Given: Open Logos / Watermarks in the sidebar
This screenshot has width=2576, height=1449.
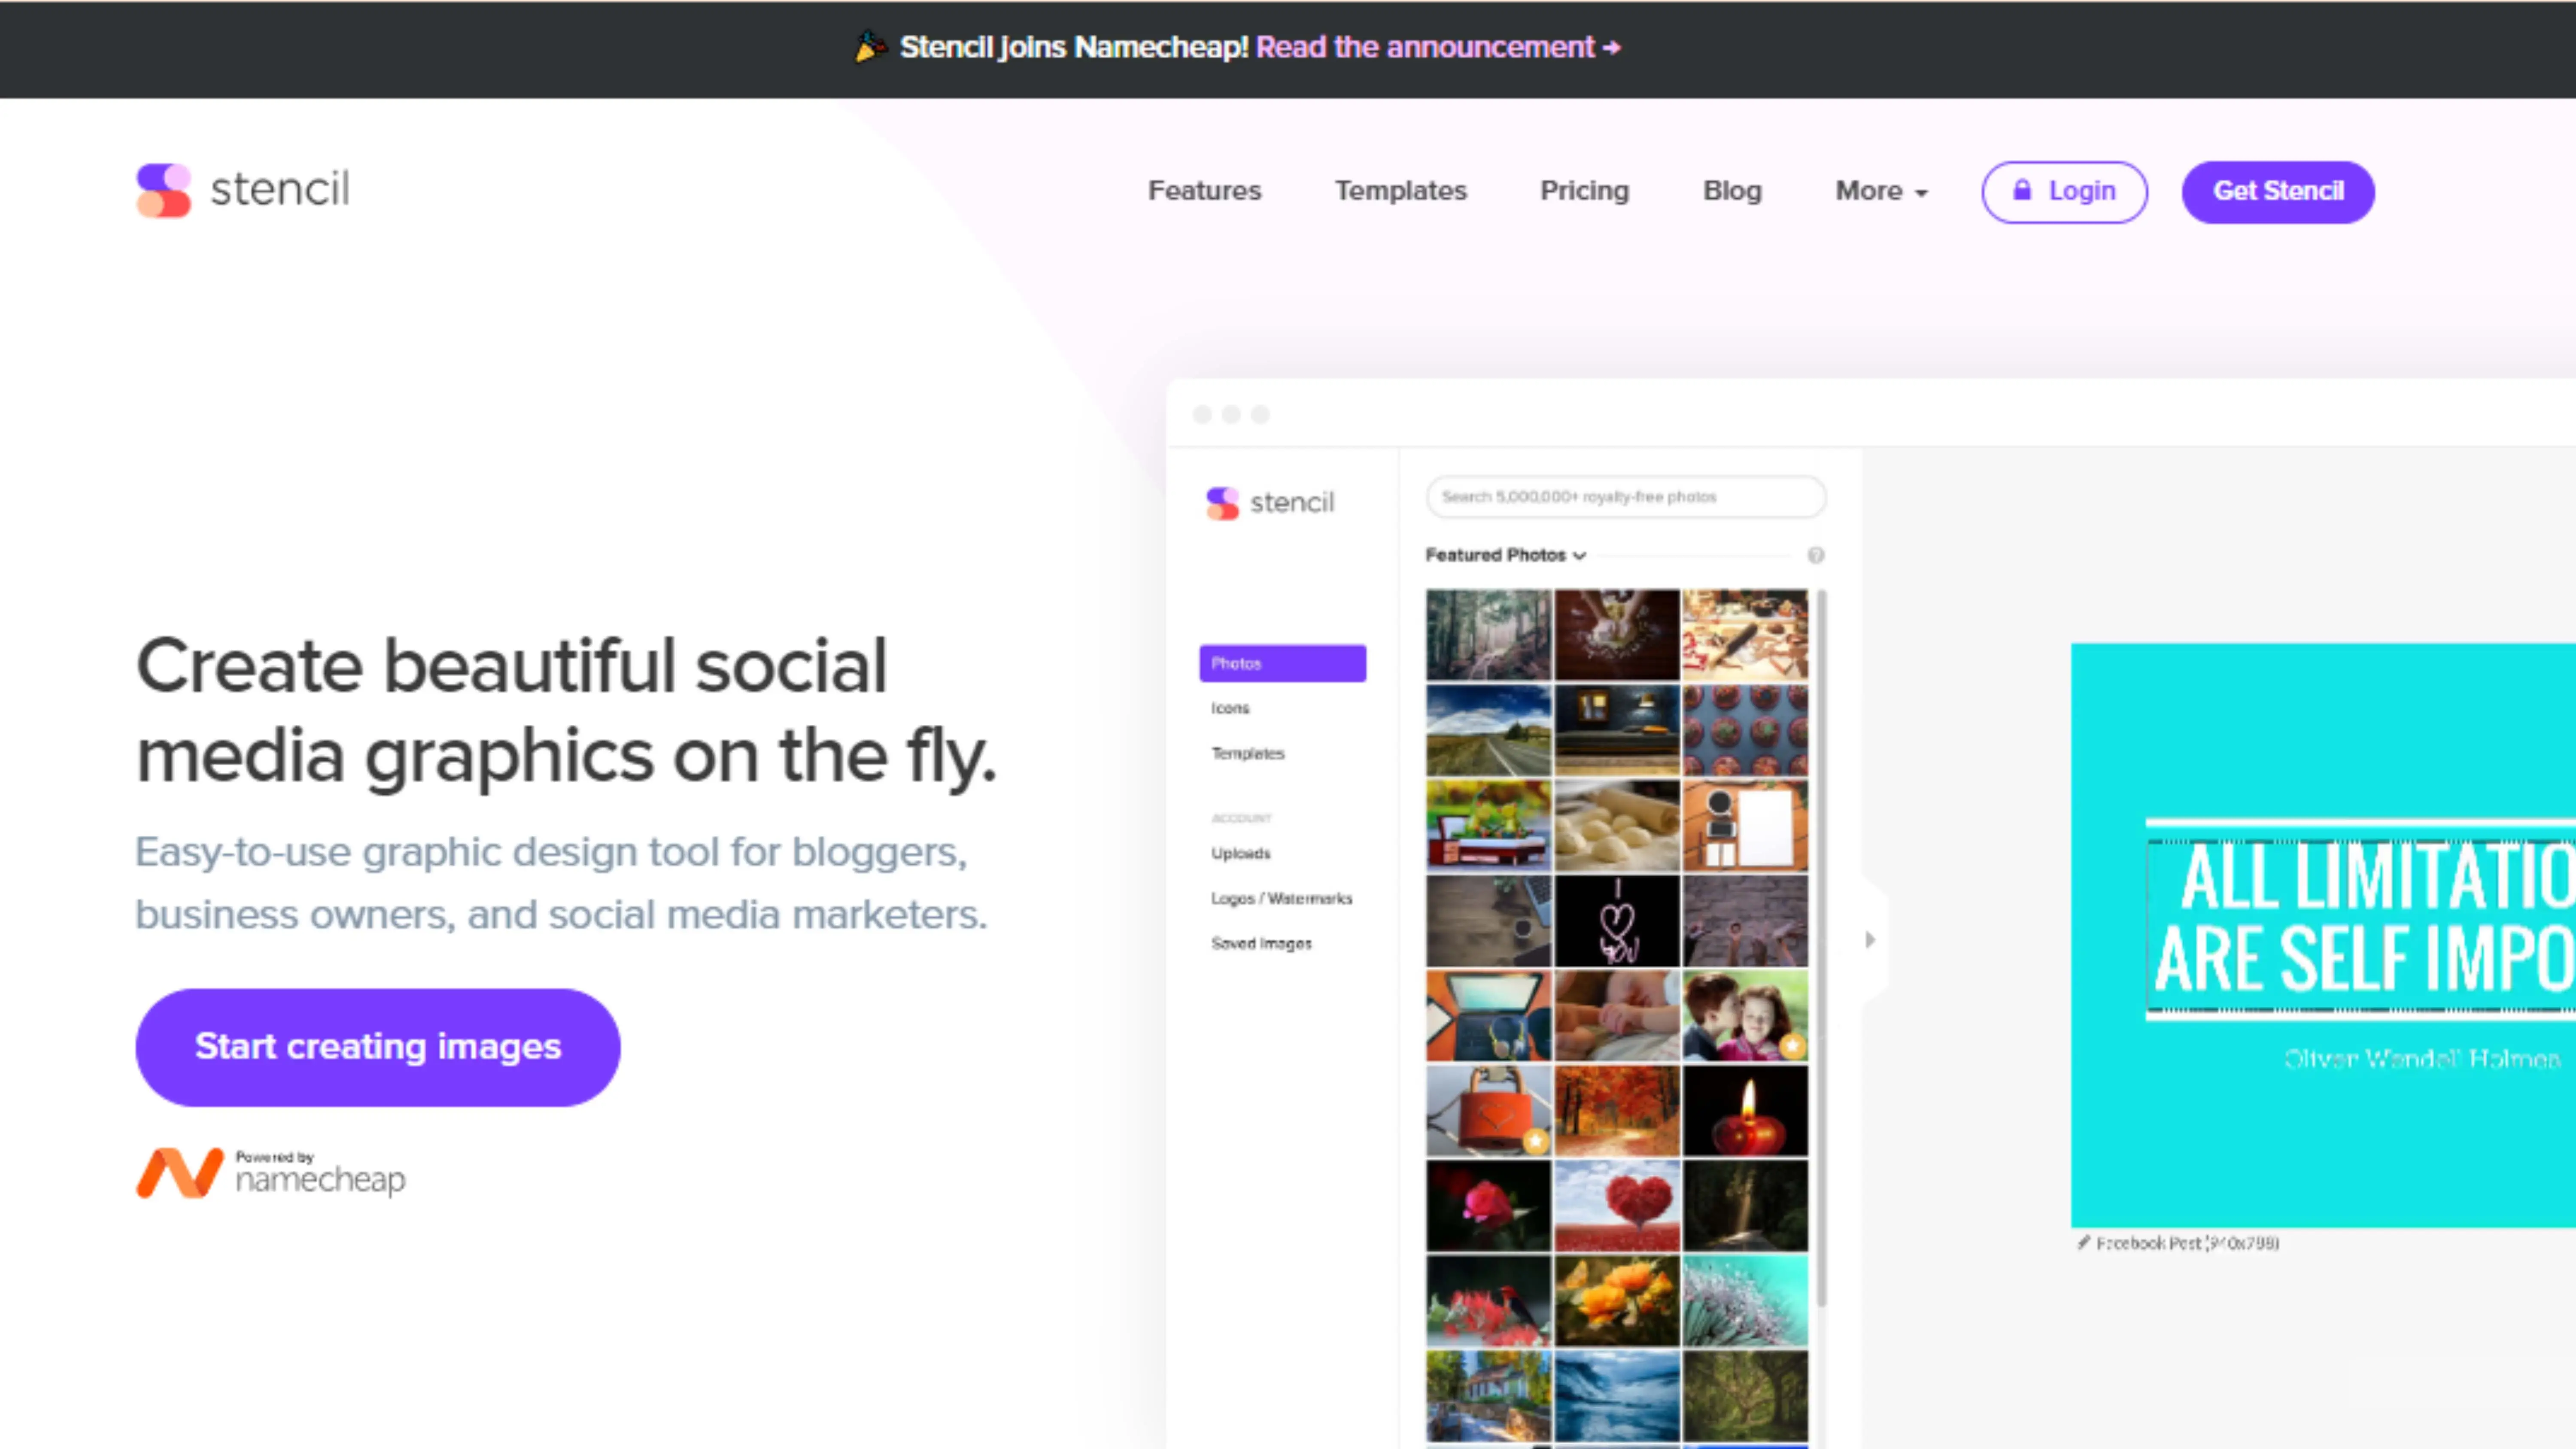Looking at the screenshot, I should pyautogui.click(x=1281, y=898).
